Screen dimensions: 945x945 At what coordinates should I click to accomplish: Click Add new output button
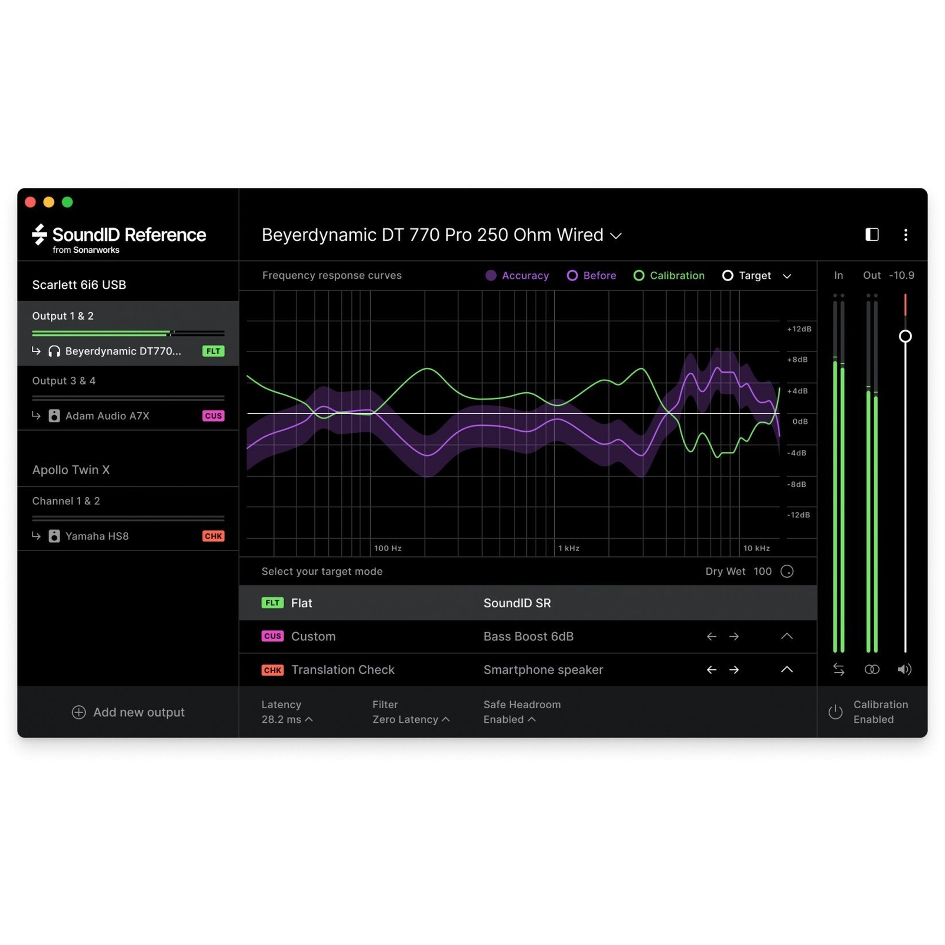(128, 712)
